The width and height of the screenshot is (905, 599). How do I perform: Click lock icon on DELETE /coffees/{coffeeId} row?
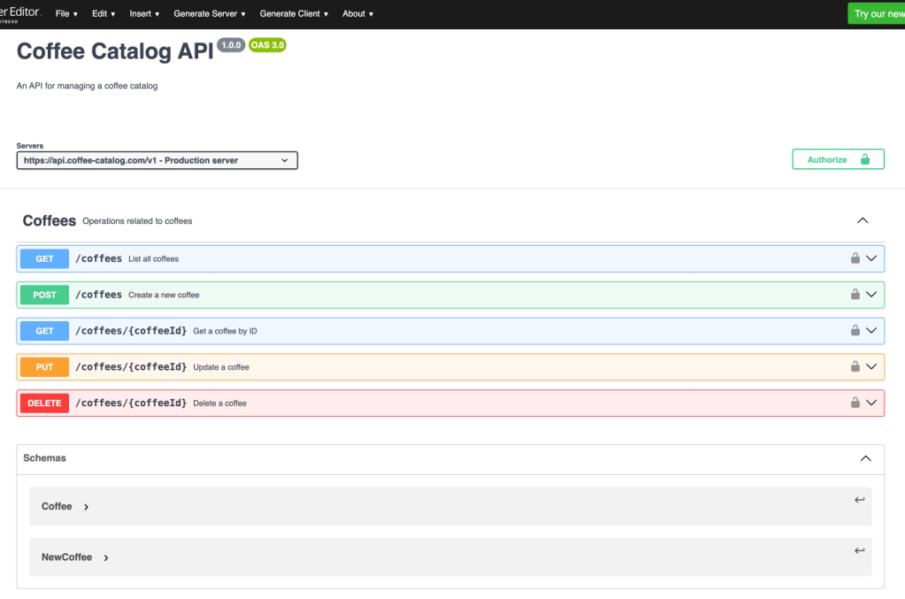(855, 403)
